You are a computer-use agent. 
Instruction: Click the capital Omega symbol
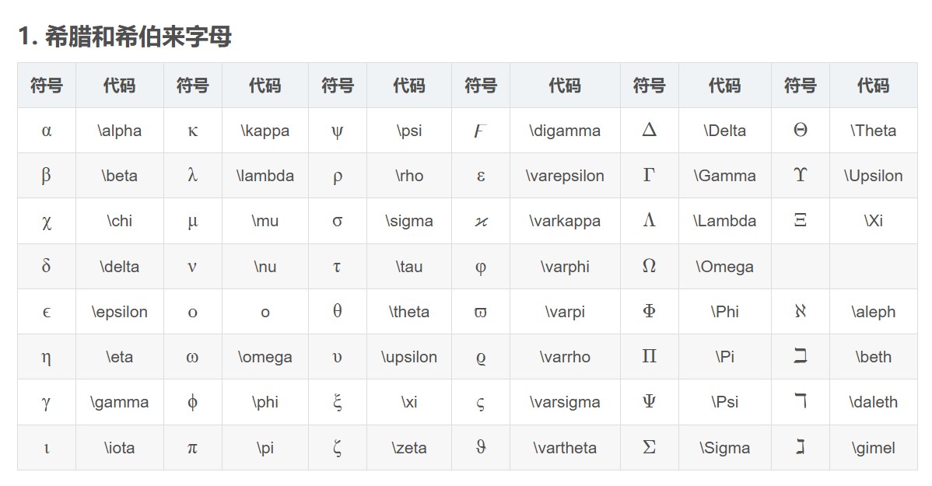(x=649, y=266)
